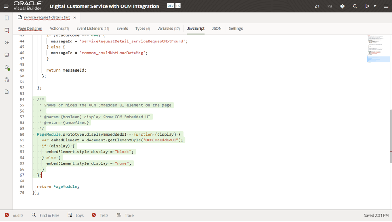Close the service-request-detail-start tab
Viewport: 392px width, 222px height.
(x=75, y=18)
